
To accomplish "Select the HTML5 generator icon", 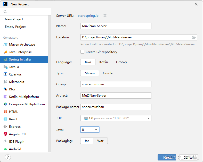I will click(5, 112).
